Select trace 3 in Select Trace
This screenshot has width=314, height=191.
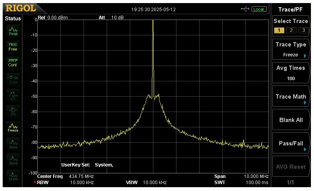click(x=304, y=30)
